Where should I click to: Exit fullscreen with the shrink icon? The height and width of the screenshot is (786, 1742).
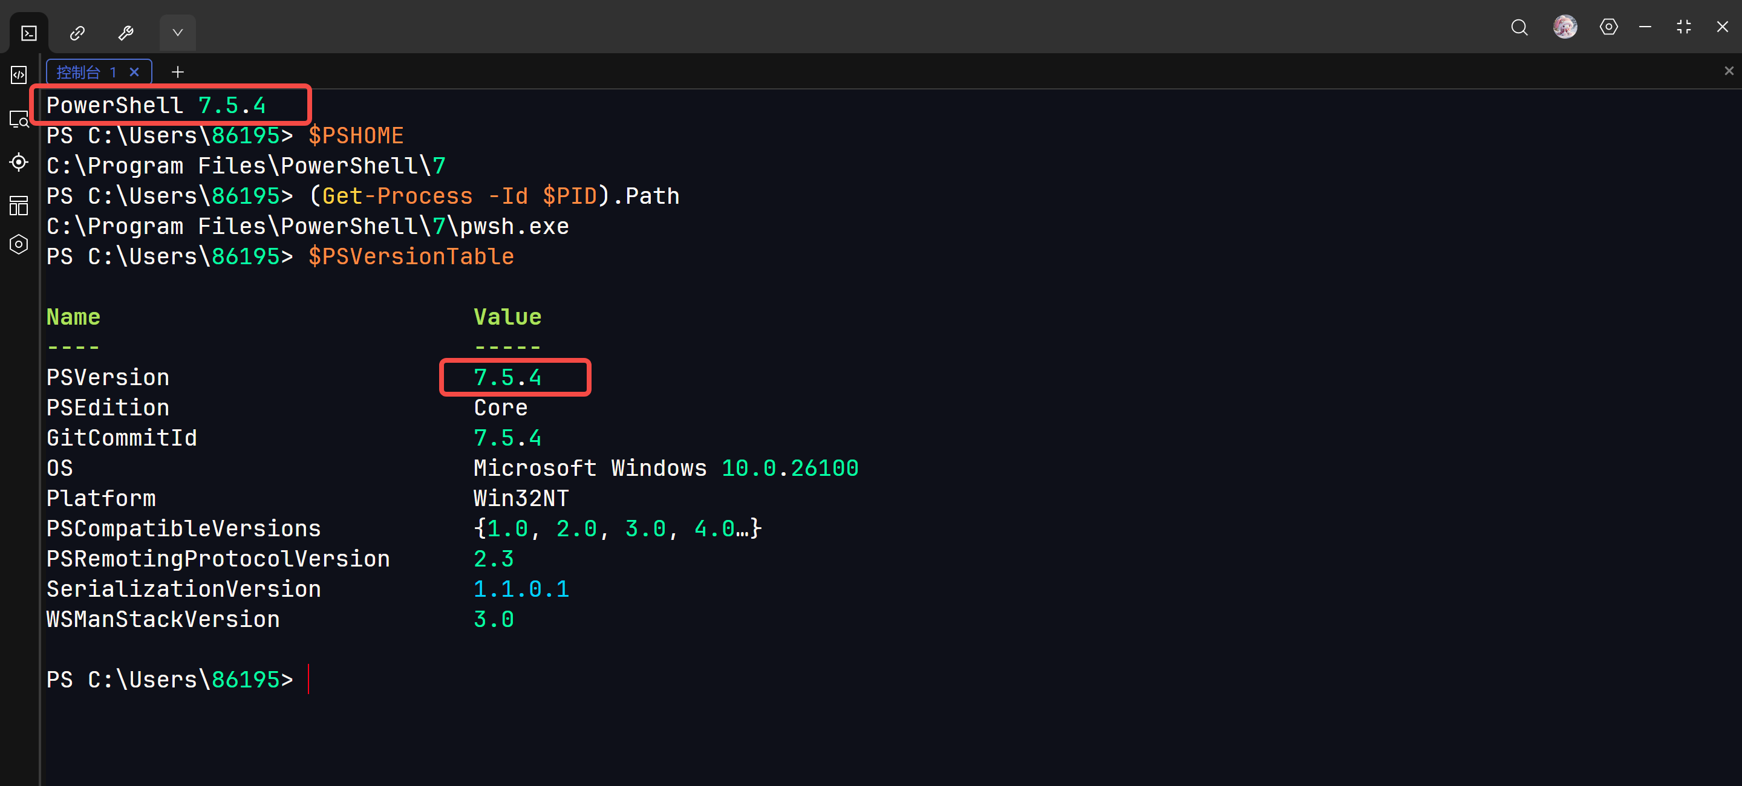tap(1683, 27)
